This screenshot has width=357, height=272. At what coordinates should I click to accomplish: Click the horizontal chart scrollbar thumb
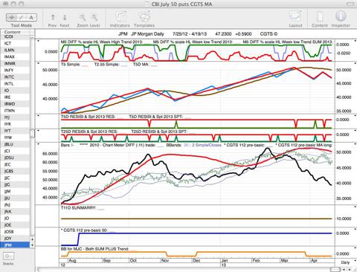point(335,270)
